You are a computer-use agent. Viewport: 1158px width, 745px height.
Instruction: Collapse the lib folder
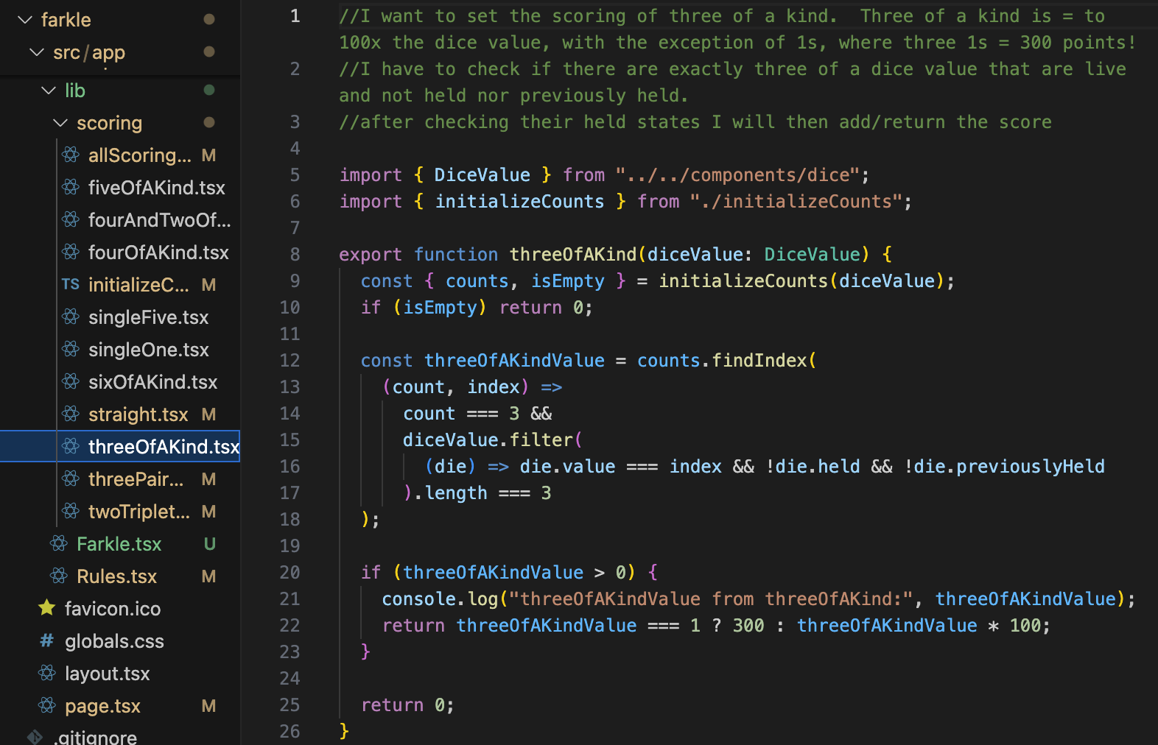[x=49, y=91]
